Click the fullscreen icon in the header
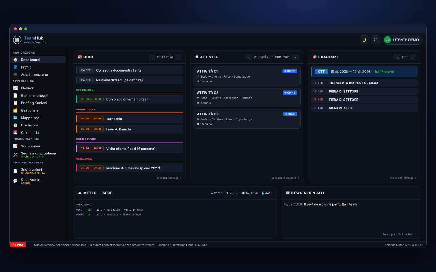Viewport: 436px width, 272px height. pyautogui.click(x=376, y=40)
